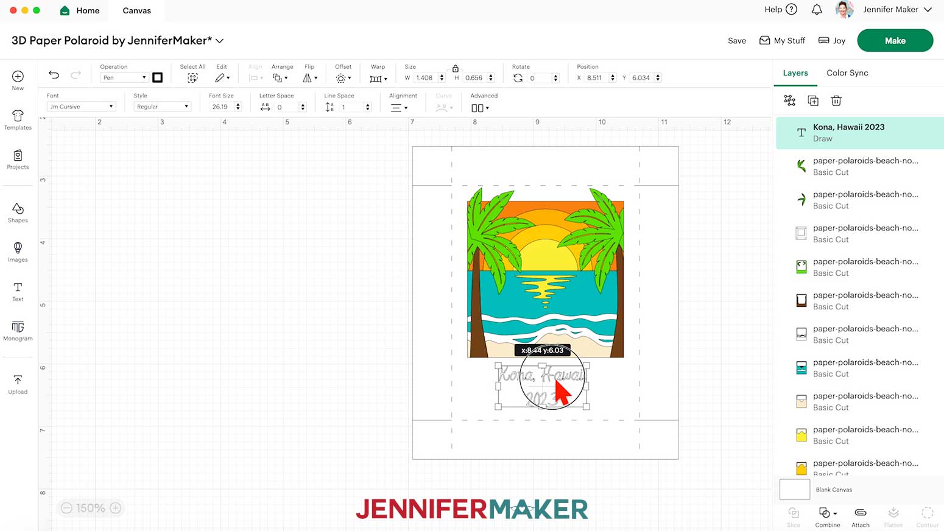Click the Position X field
The image size is (944, 531).
pyautogui.click(x=596, y=78)
